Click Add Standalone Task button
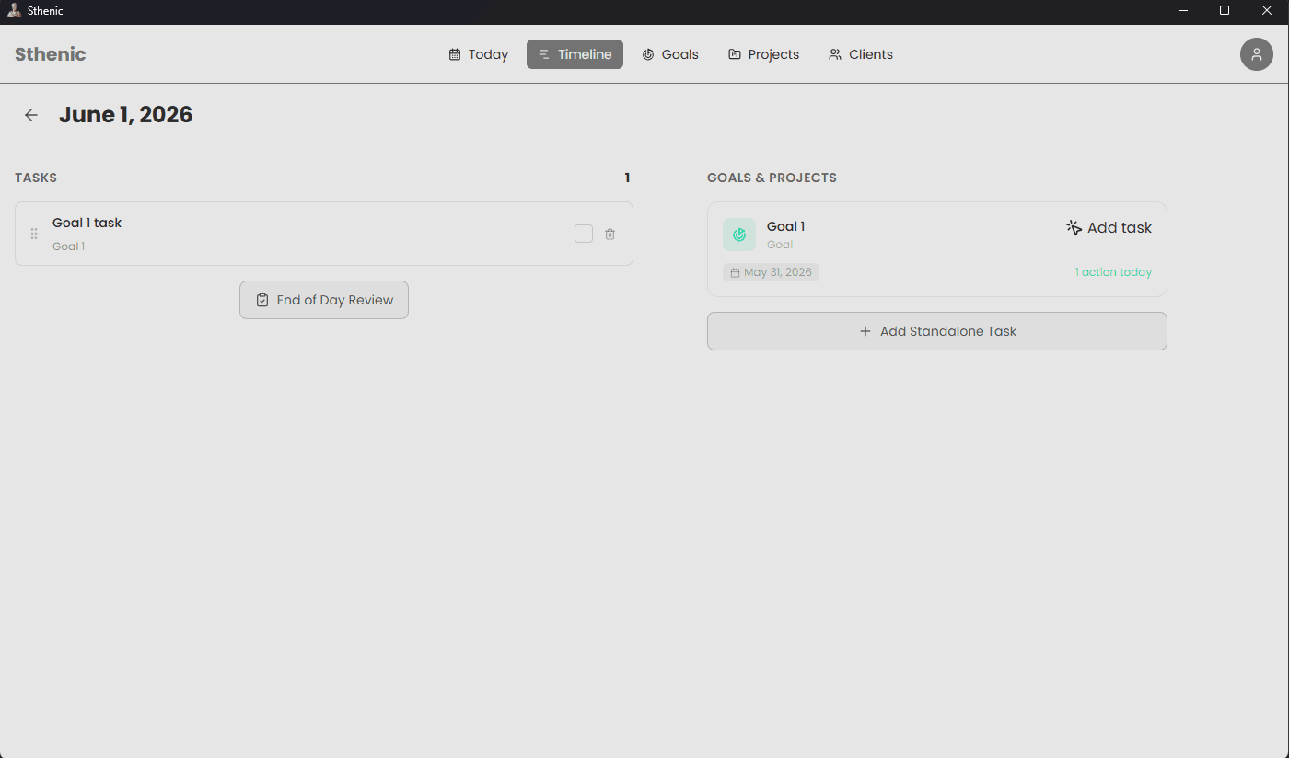This screenshot has height=758, width=1289. [x=936, y=331]
